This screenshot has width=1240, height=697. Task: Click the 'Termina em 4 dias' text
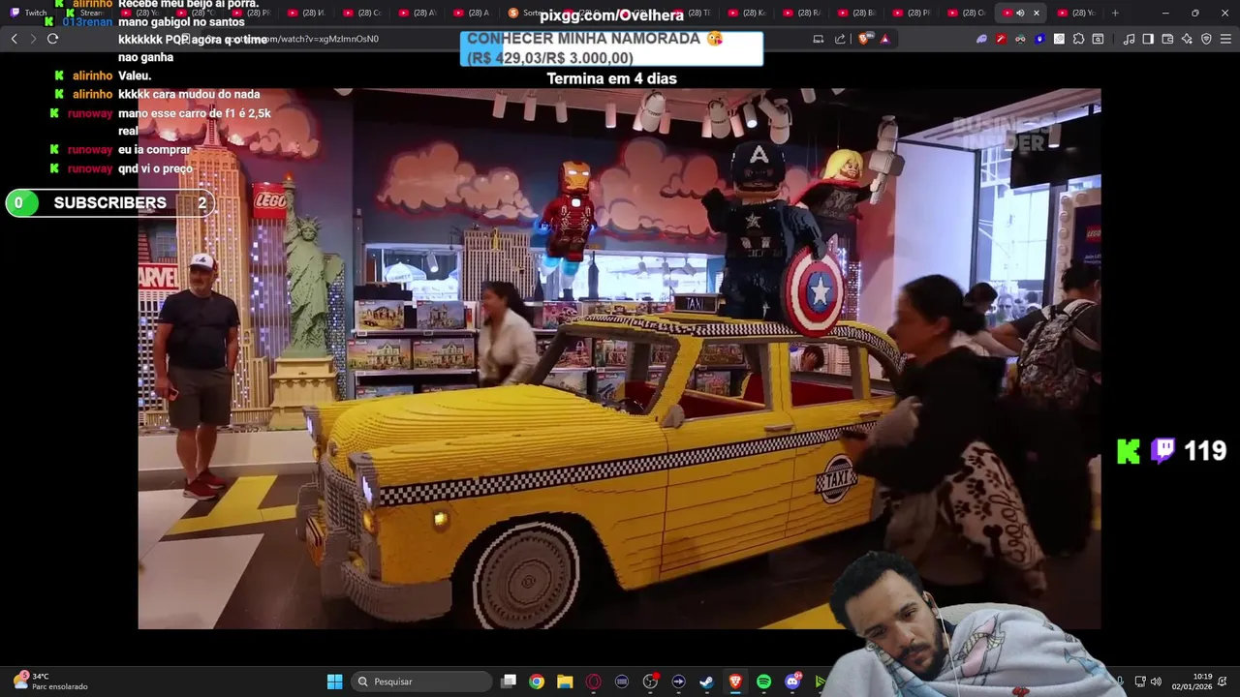[611, 78]
